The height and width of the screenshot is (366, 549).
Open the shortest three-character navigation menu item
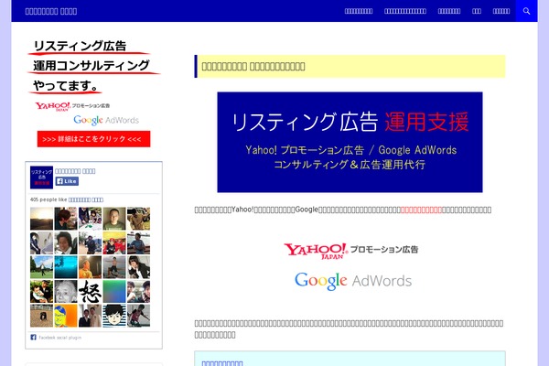[x=477, y=11]
